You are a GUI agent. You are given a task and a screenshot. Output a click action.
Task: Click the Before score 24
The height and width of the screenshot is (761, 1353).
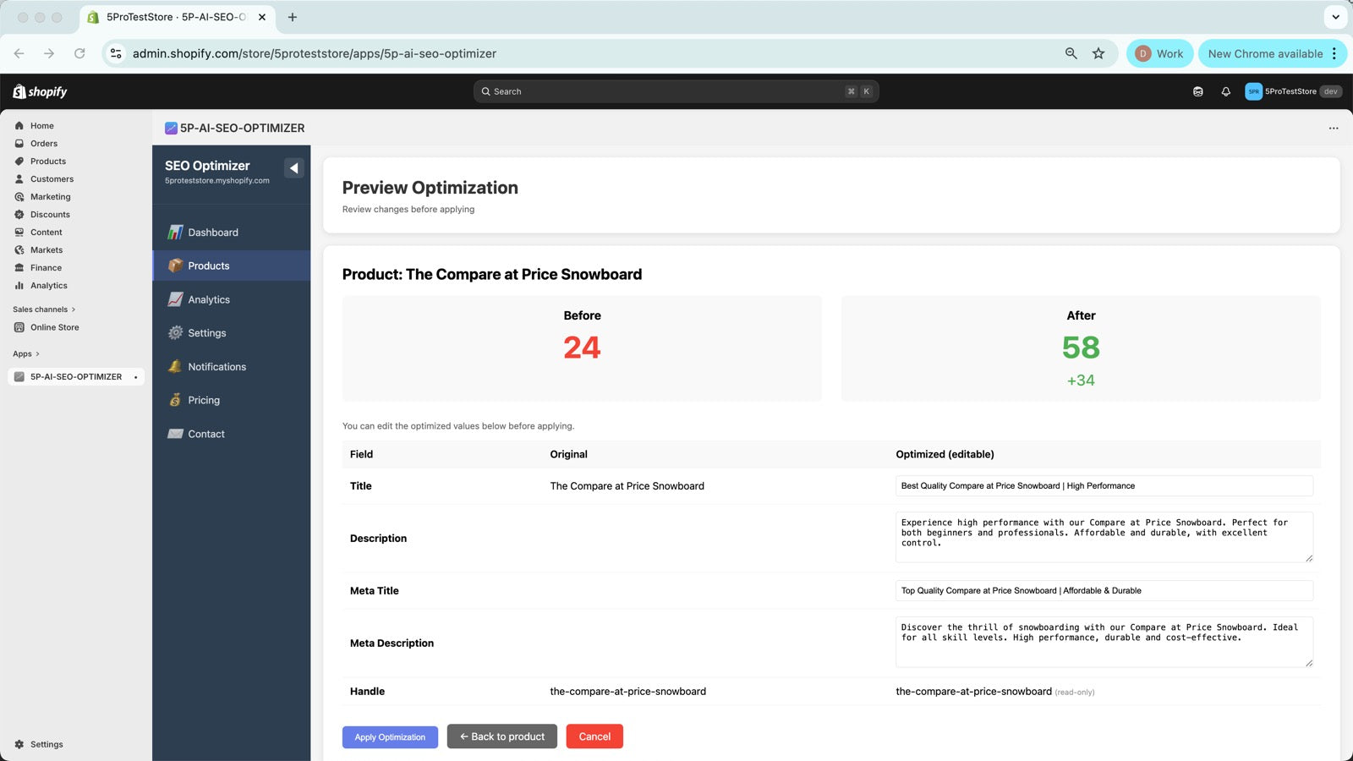click(x=582, y=348)
